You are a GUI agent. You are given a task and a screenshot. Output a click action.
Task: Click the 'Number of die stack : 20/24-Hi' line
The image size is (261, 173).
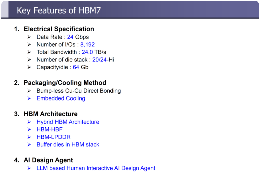[x=75, y=59]
